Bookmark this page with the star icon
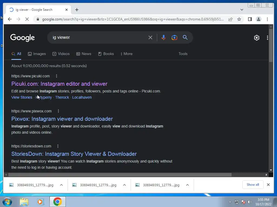This screenshot has height=207, width=277. (x=239, y=19)
